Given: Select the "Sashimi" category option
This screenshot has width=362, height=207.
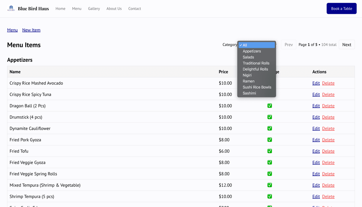Looking at the screenshot, I should pyautogui.click(x=249, y=93).
